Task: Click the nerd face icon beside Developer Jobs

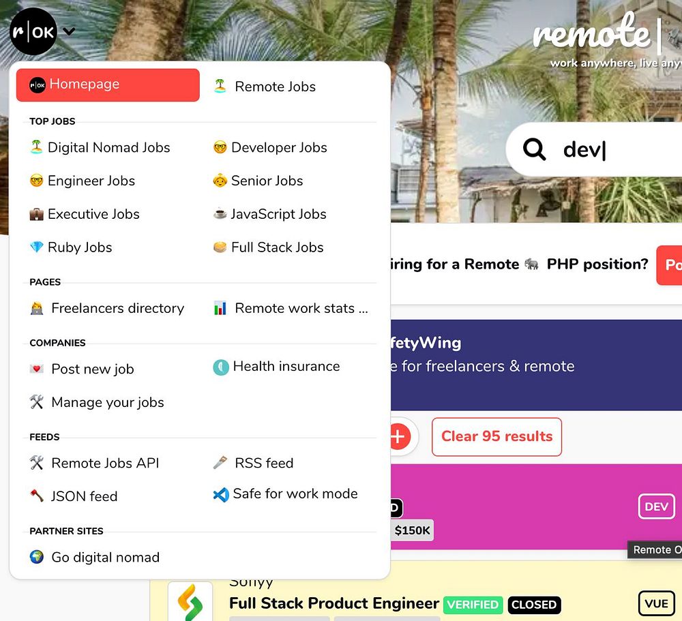Action: click(x=220, y=147)
